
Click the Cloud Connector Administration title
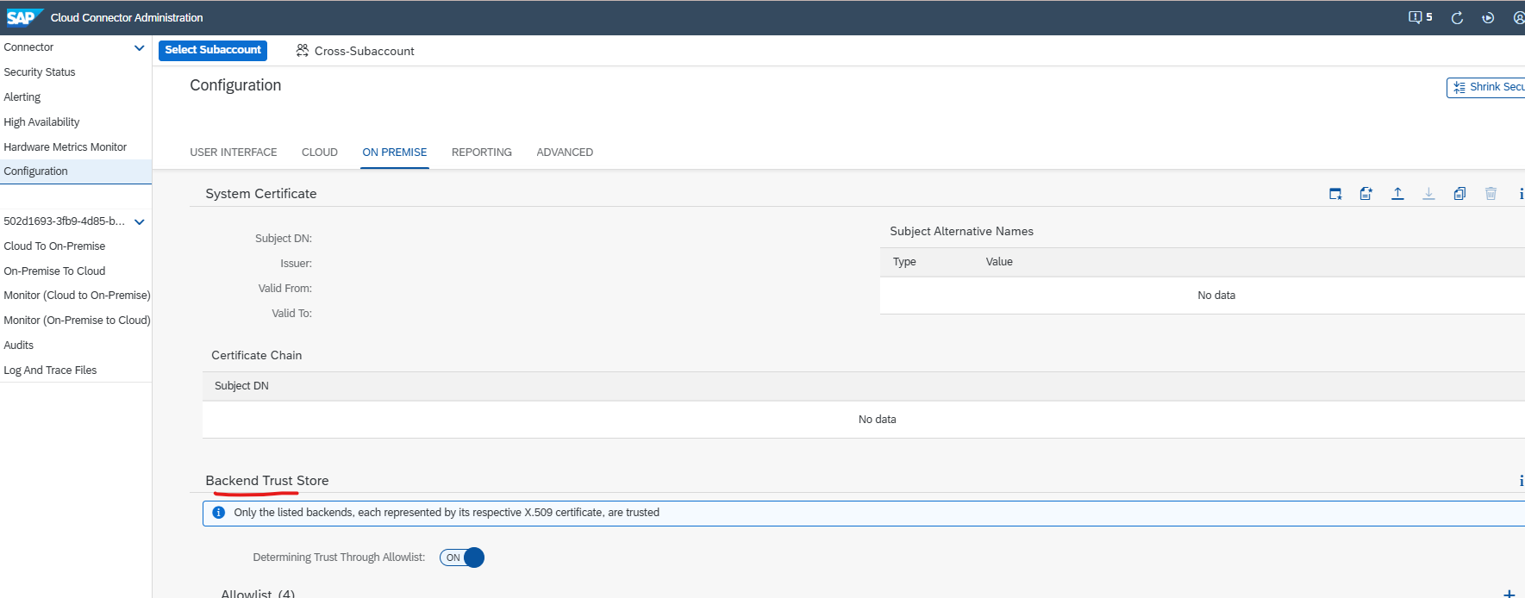tap(127, 17)
